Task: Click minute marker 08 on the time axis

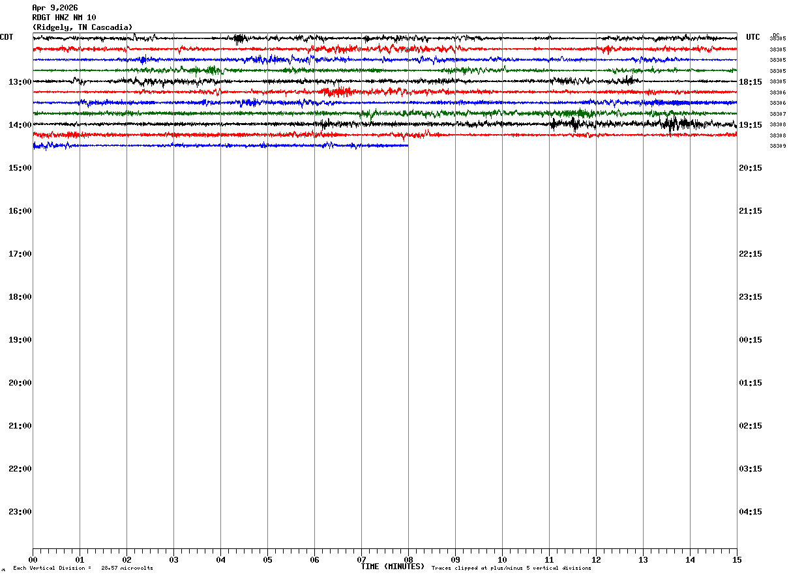Action: click(x=408, y=559)
